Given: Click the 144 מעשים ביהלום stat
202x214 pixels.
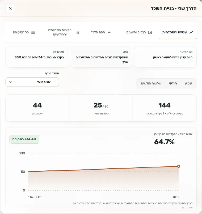Looking at the screenshot, I should coord(165,108).
